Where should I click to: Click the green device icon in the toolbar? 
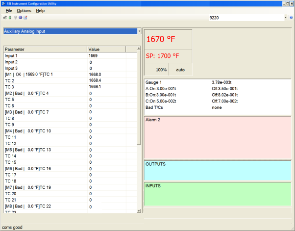point(10,18)
